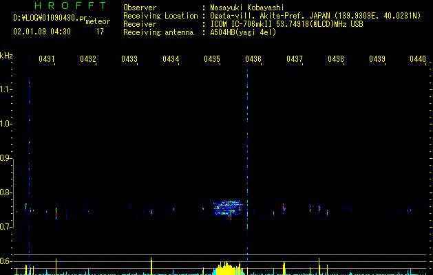This screenshot has height=275, width=433.
Task: Select the 0440 time marker
Action: (x=418, y=59)
